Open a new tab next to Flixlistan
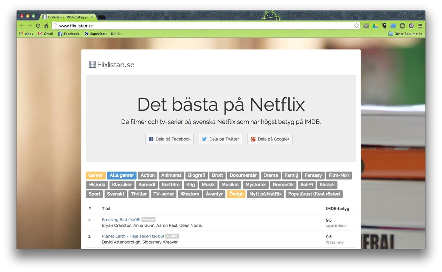Image resolution: width=442 pixels, height=272 pixels. (102, 17)
